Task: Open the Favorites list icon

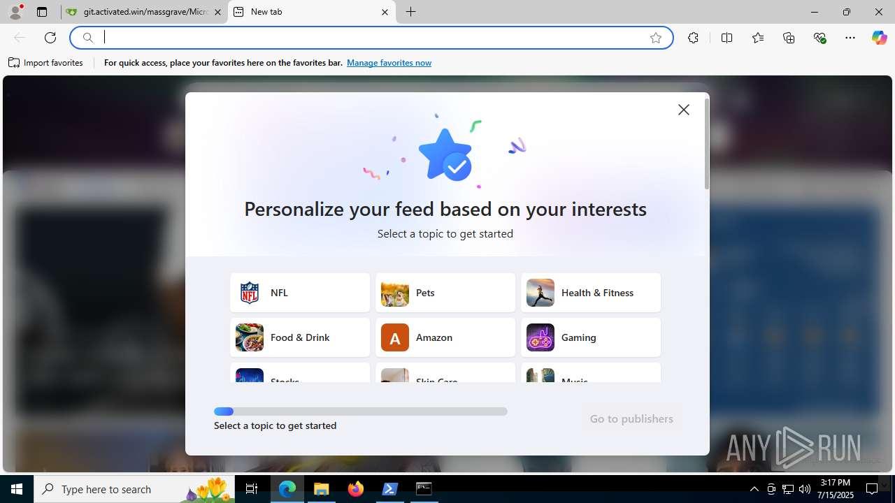Action: click(758, 38)
